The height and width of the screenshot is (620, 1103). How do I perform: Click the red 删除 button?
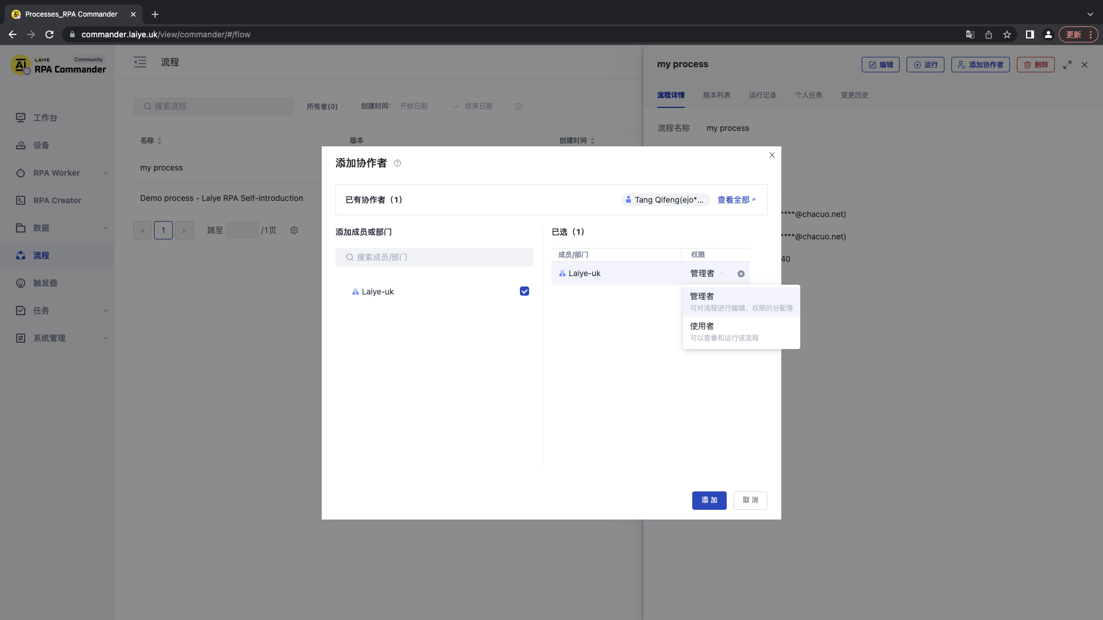[1035, 65]
